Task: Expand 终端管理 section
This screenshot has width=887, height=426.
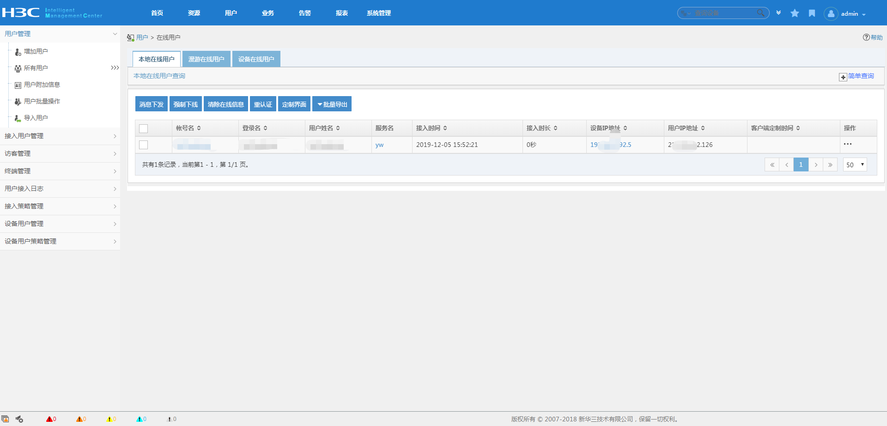Action: click(60, 171)
